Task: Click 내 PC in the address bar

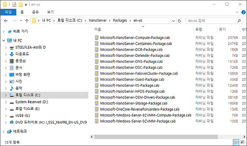Action: 46,21
